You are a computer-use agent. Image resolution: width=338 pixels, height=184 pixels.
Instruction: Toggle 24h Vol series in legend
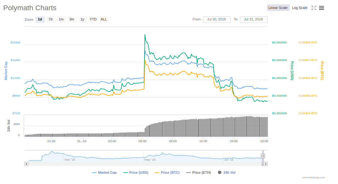pyautogui.click(x=227, y=172)
